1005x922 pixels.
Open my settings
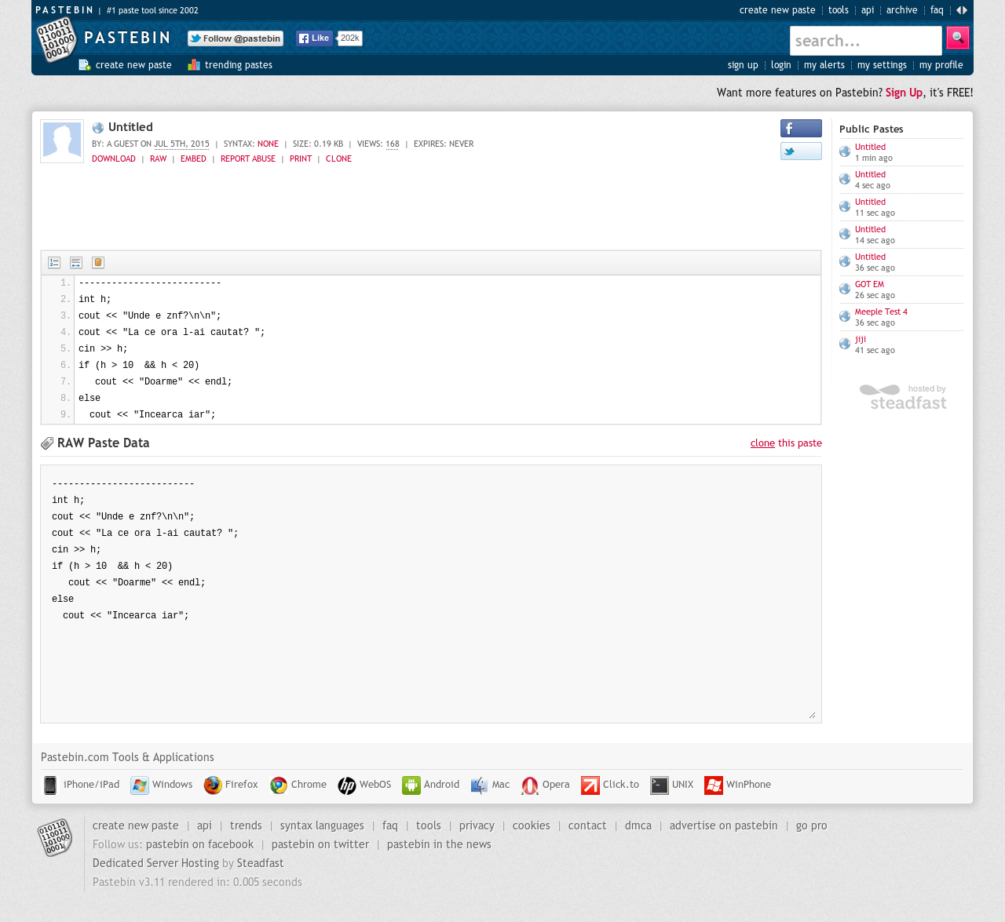tap(882, 65)
